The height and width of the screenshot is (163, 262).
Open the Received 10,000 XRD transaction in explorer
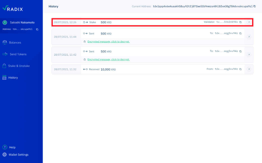pos(249,69)
